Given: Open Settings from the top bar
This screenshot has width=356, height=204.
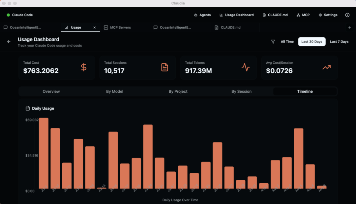Looking at the screenshot, I should [328, 15].
